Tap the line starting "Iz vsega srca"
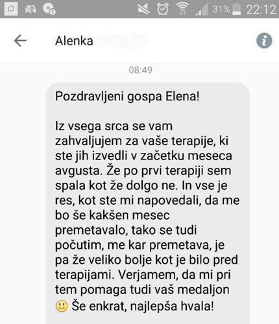 click(114, 126)
